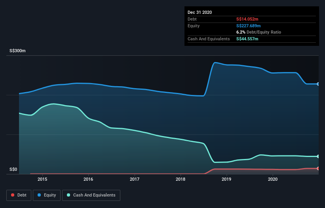
Task: Select the Debt endpoint marker on chart
Action: 318,168
